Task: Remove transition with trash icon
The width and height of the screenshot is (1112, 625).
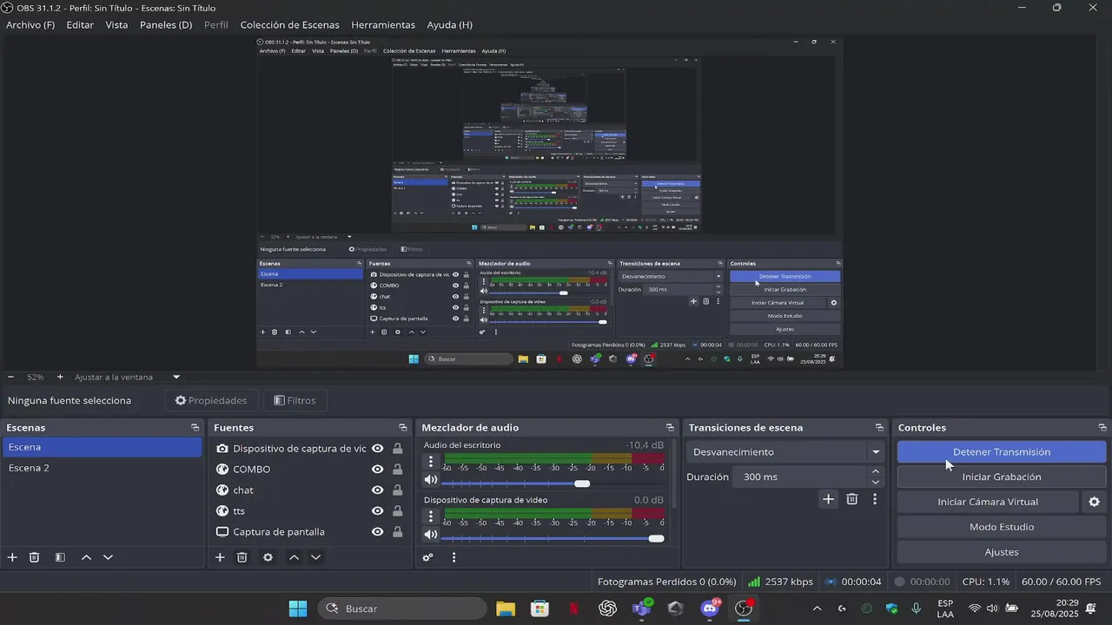Action: pos(852,499)
